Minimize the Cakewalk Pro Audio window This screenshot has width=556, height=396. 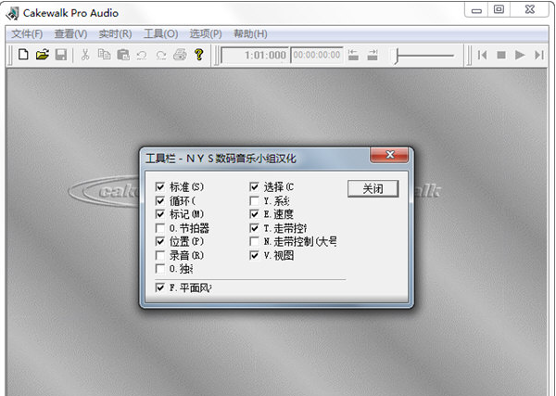click(476, 10)
